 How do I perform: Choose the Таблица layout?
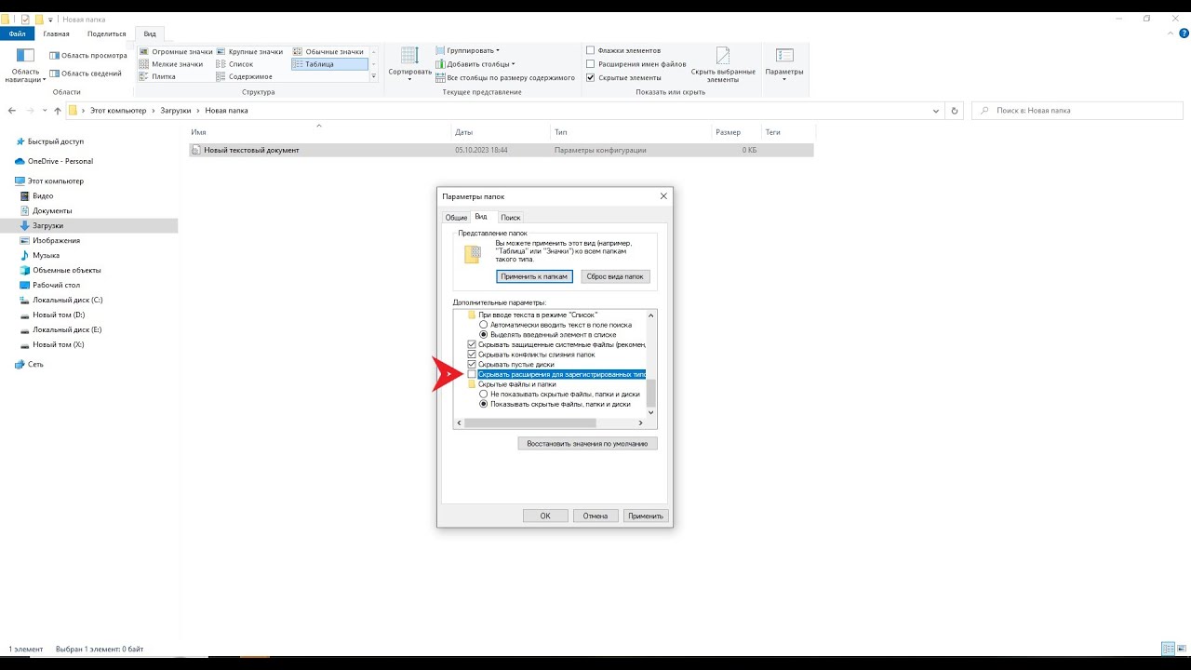click(x=329, y=64)
